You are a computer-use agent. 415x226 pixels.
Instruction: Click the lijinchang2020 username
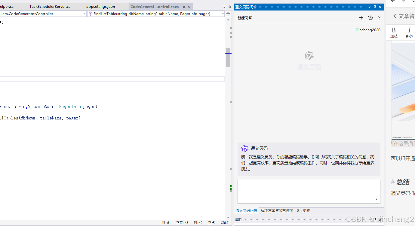(368, 30)
